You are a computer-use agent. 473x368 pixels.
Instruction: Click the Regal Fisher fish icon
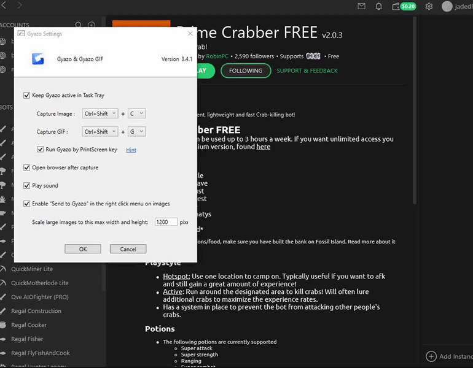tap(3, 339)
